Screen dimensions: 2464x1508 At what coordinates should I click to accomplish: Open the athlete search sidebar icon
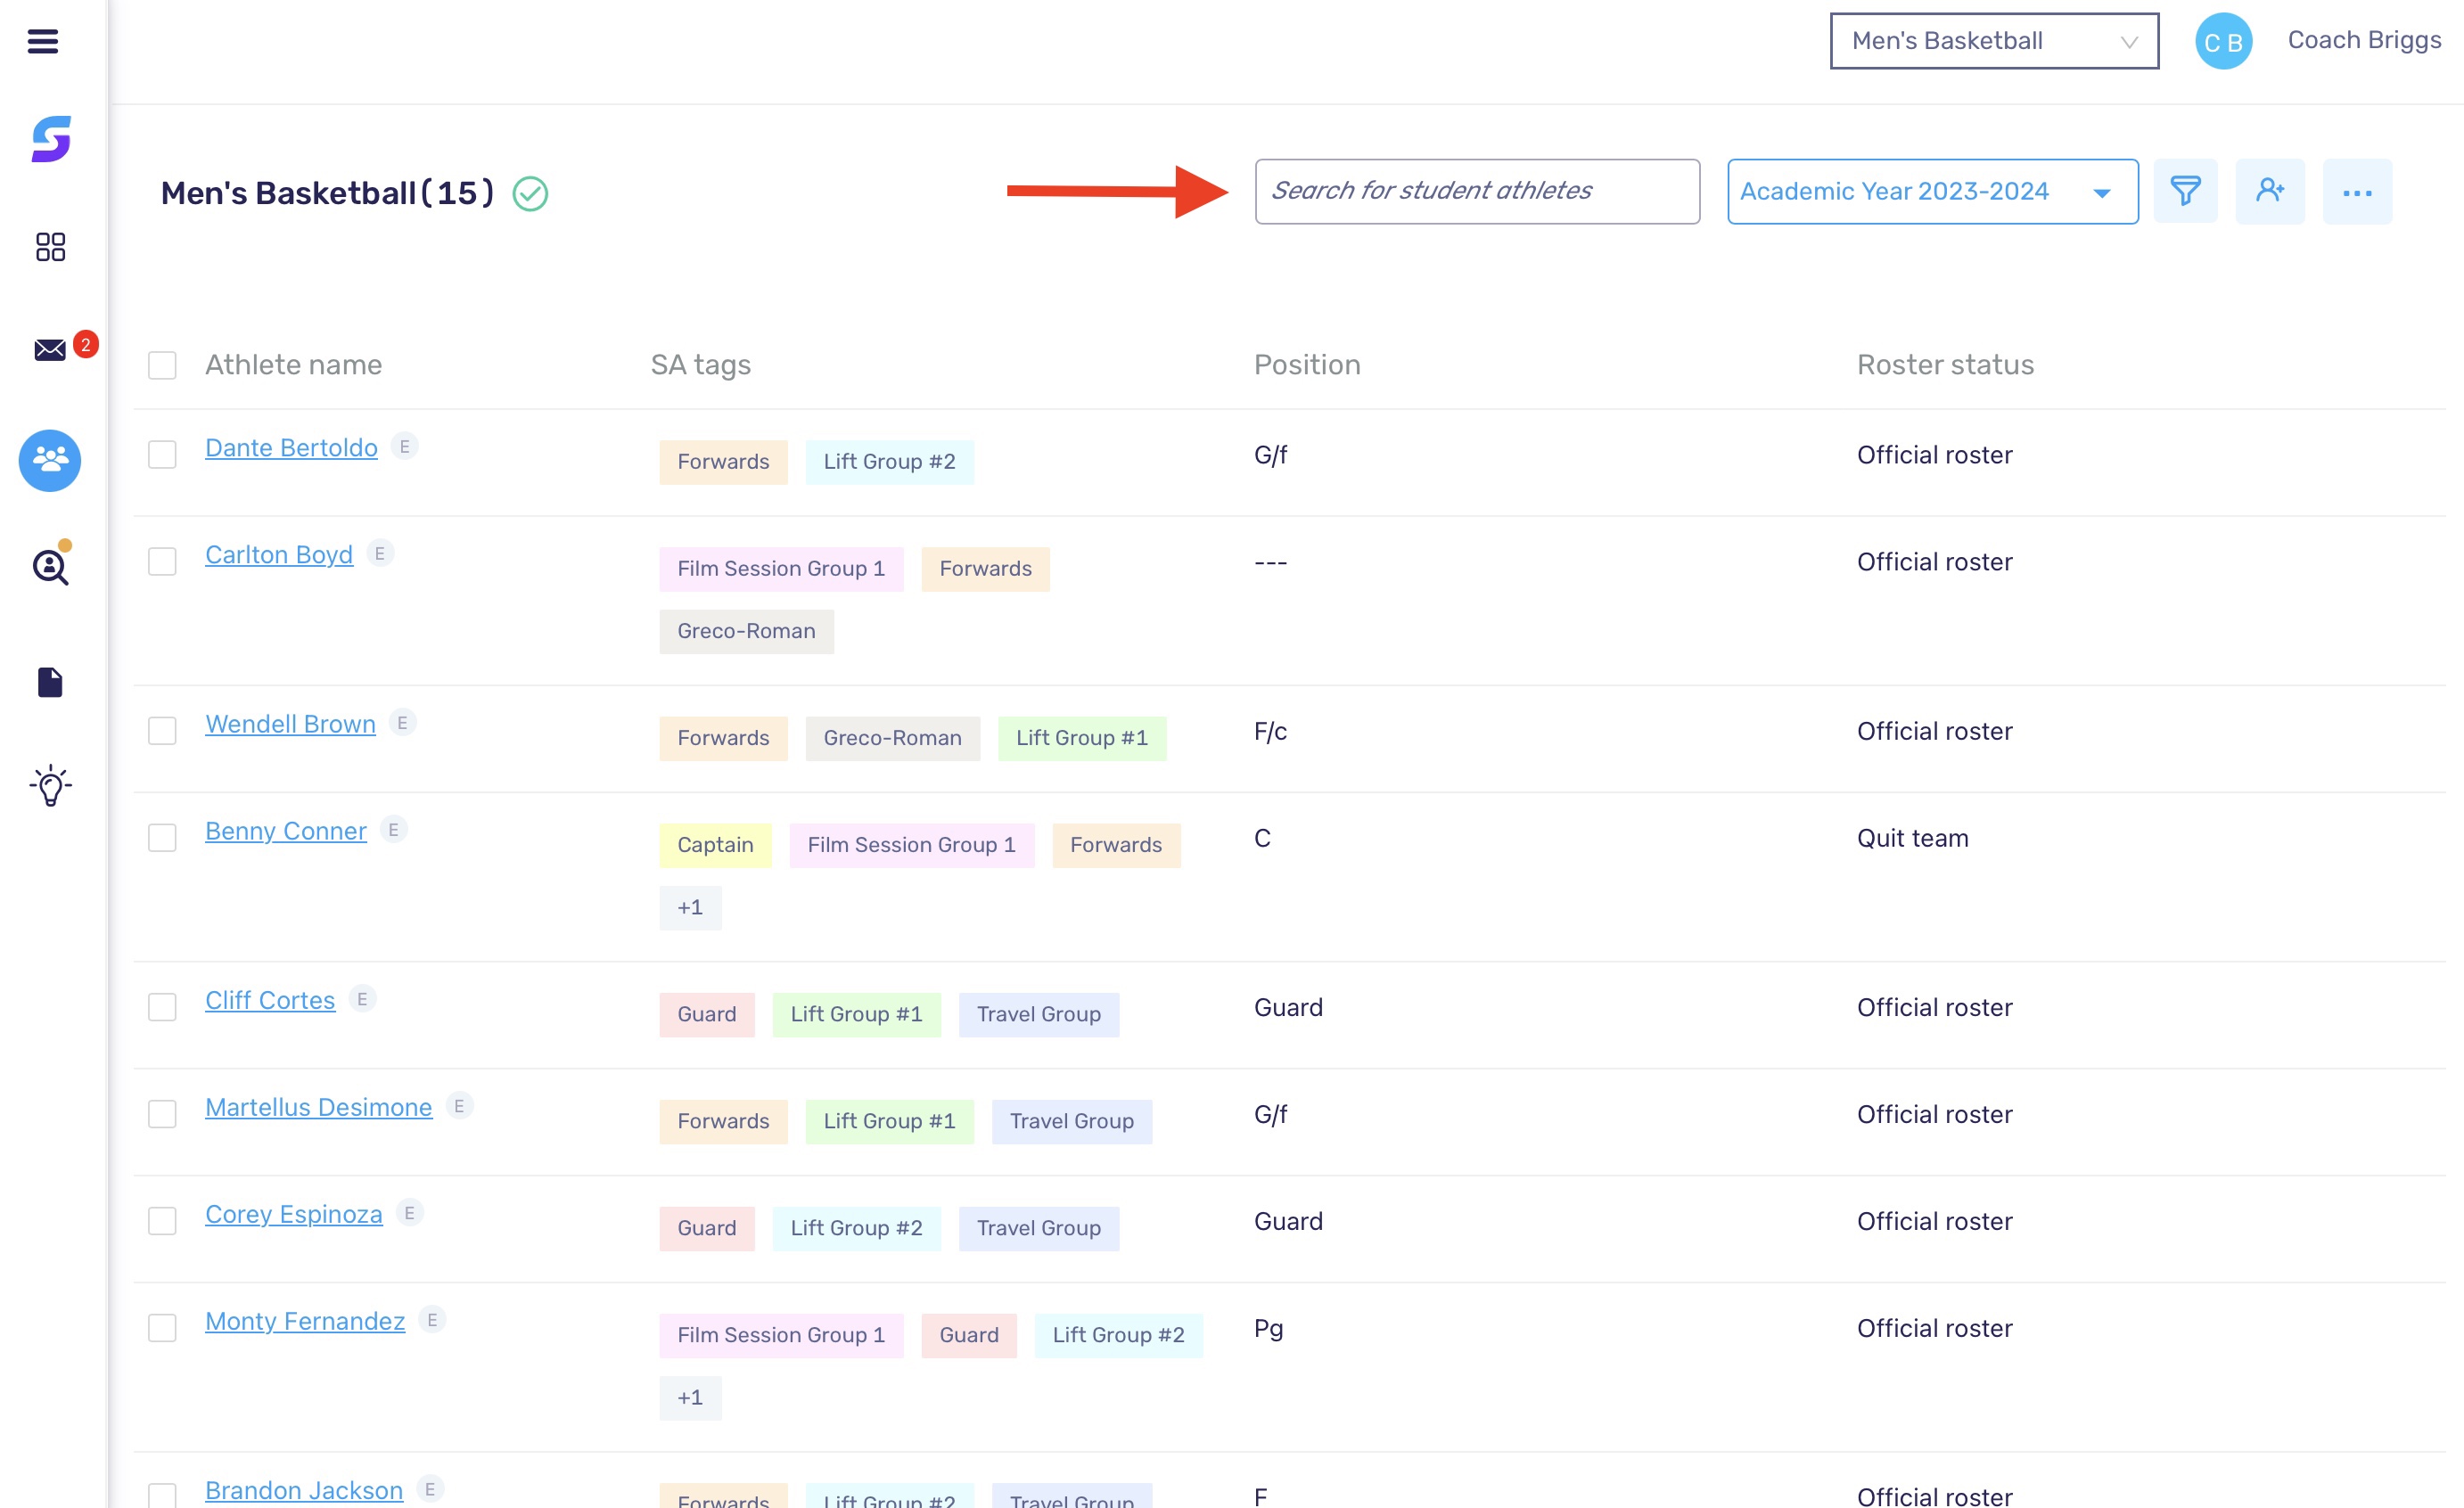click(49, 568)
